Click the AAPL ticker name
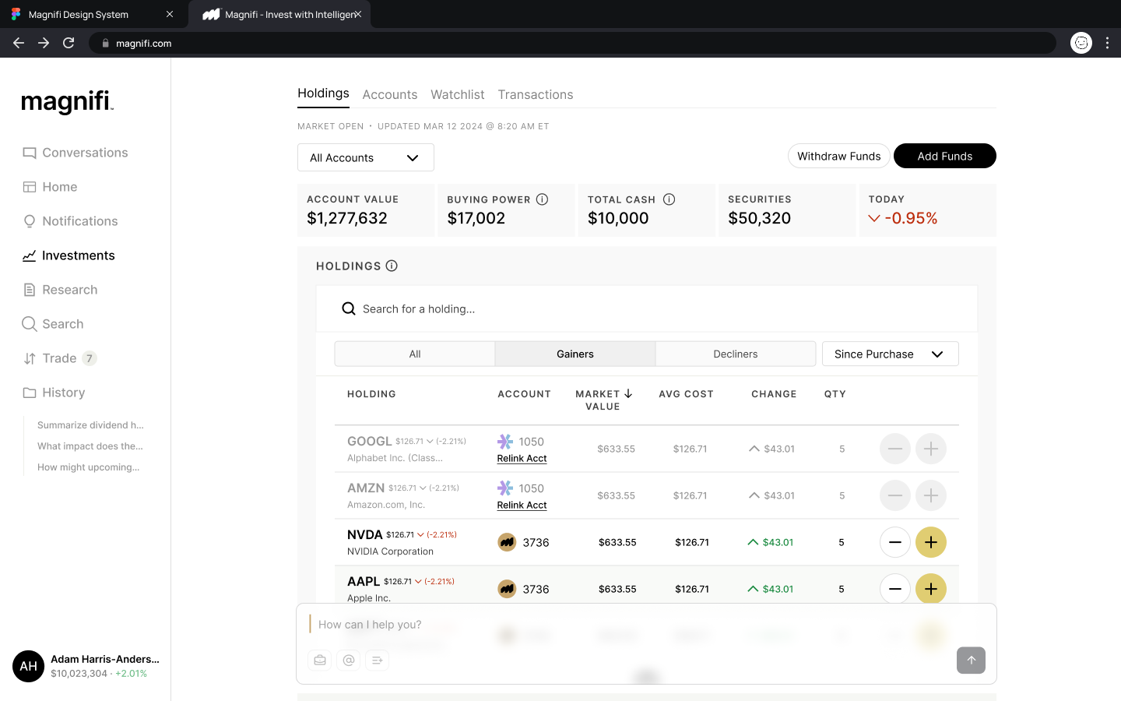The image size is (1121, 701). [x=364, y=581]
